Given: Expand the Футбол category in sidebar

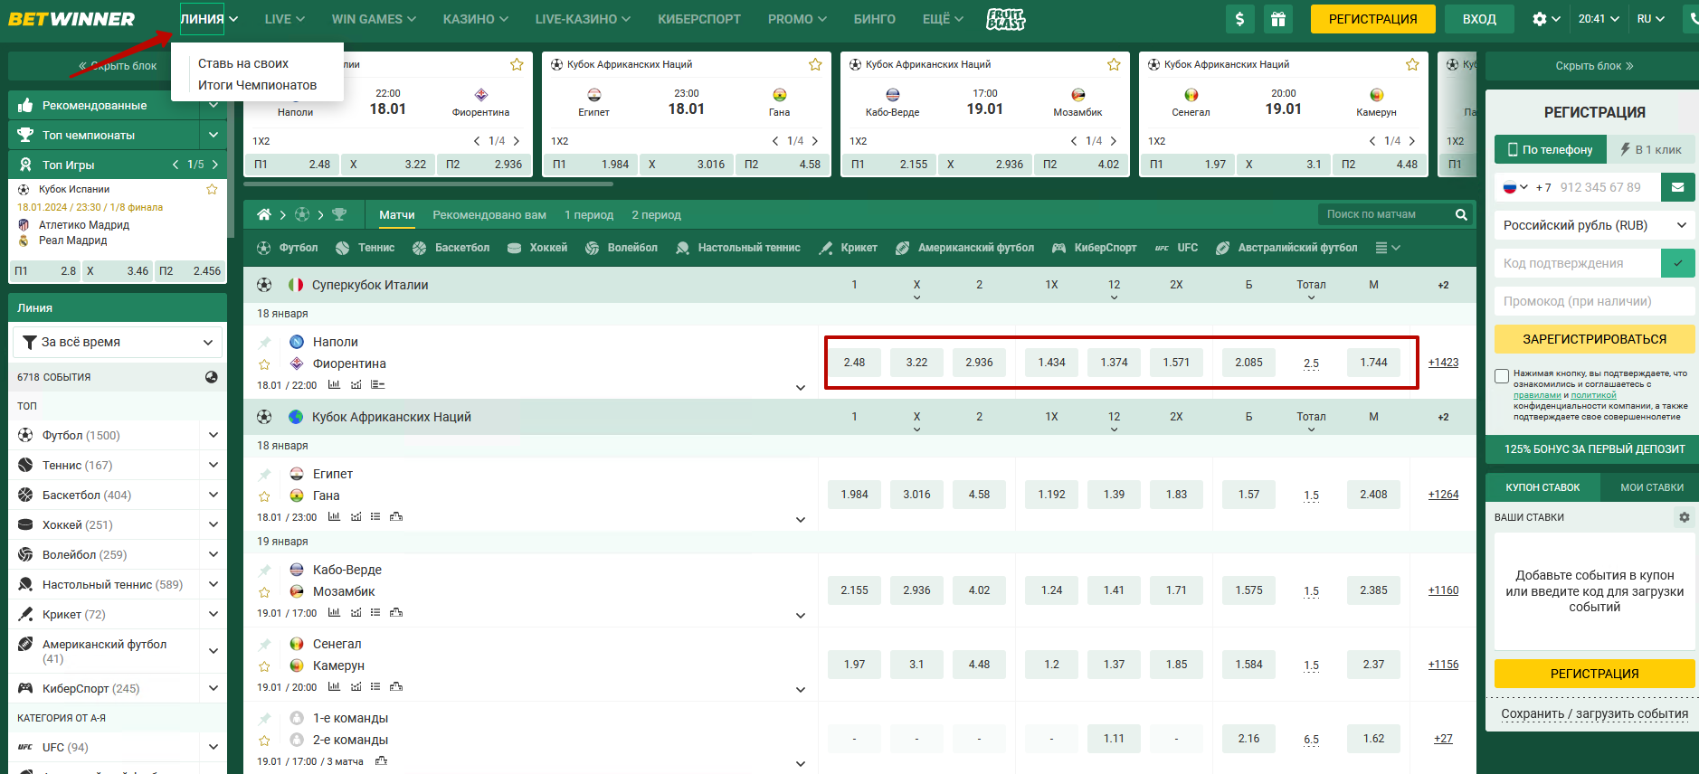Looking at the screenshot, I should point(214,435).
